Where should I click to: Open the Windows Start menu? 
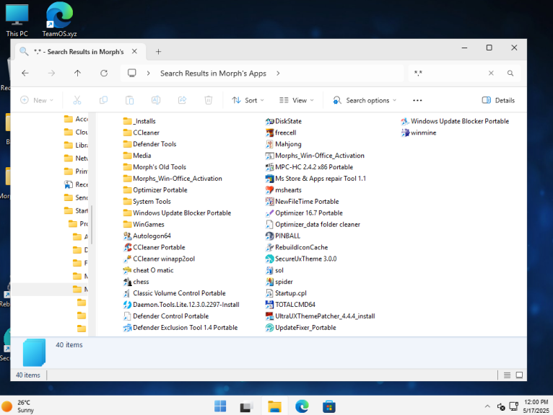click(x=220, y=406)
